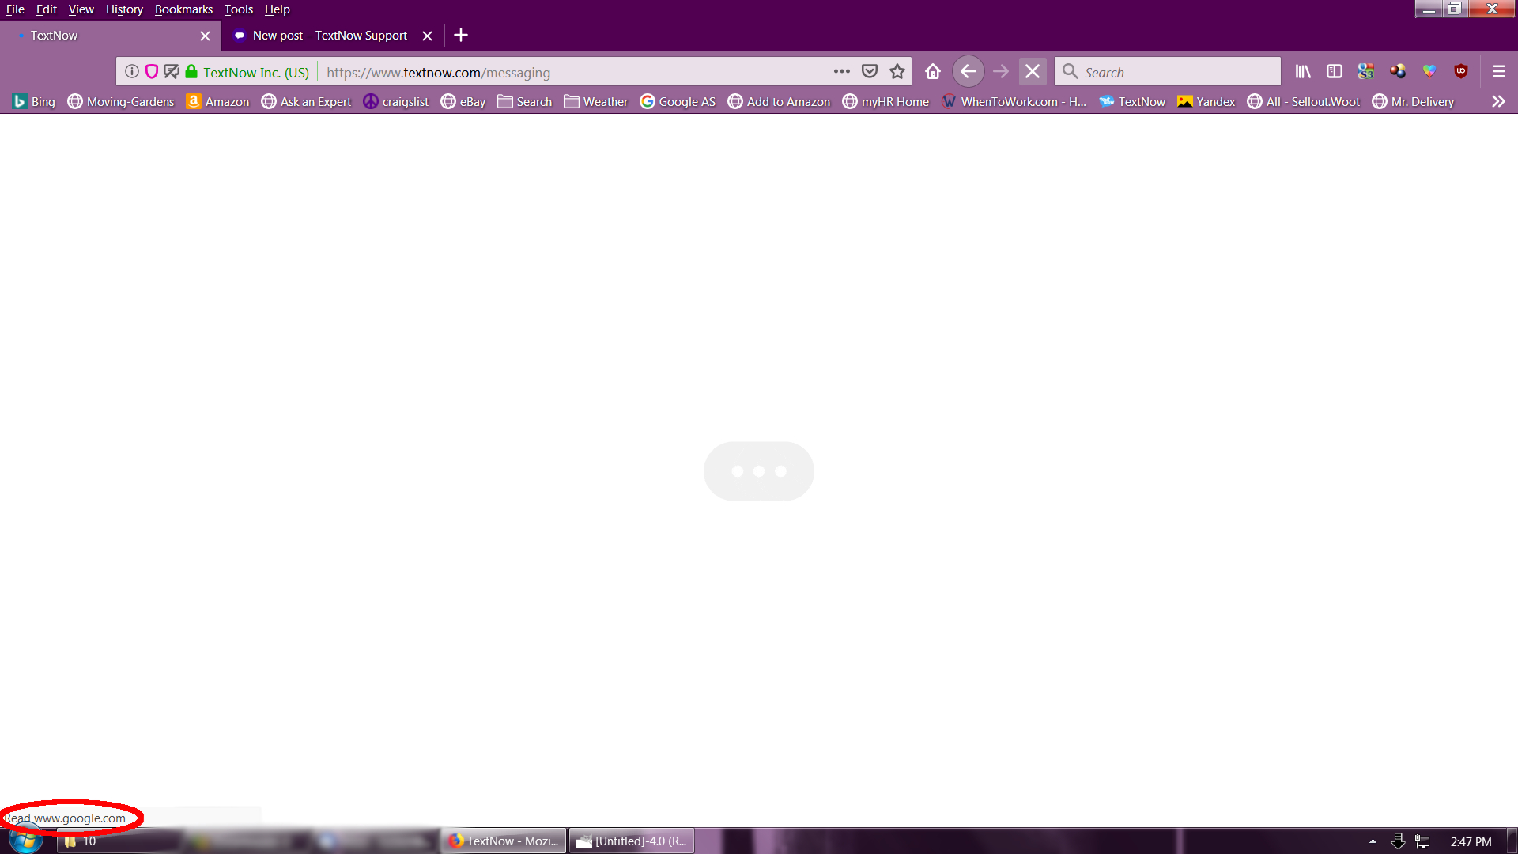Viewport: 1518px width, 854px height.
Task: Switch to New post – TextNow Support tab
Action: click(x=330, y=36)
